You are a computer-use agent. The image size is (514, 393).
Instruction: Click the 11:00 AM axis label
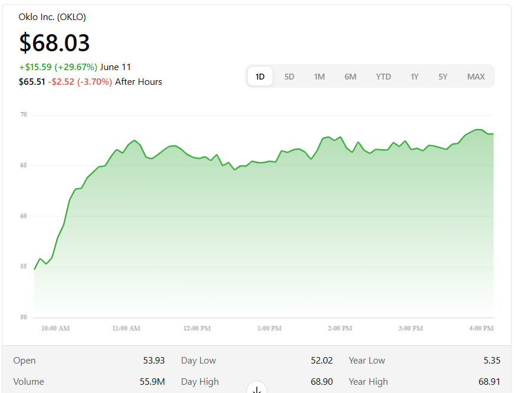126,328
